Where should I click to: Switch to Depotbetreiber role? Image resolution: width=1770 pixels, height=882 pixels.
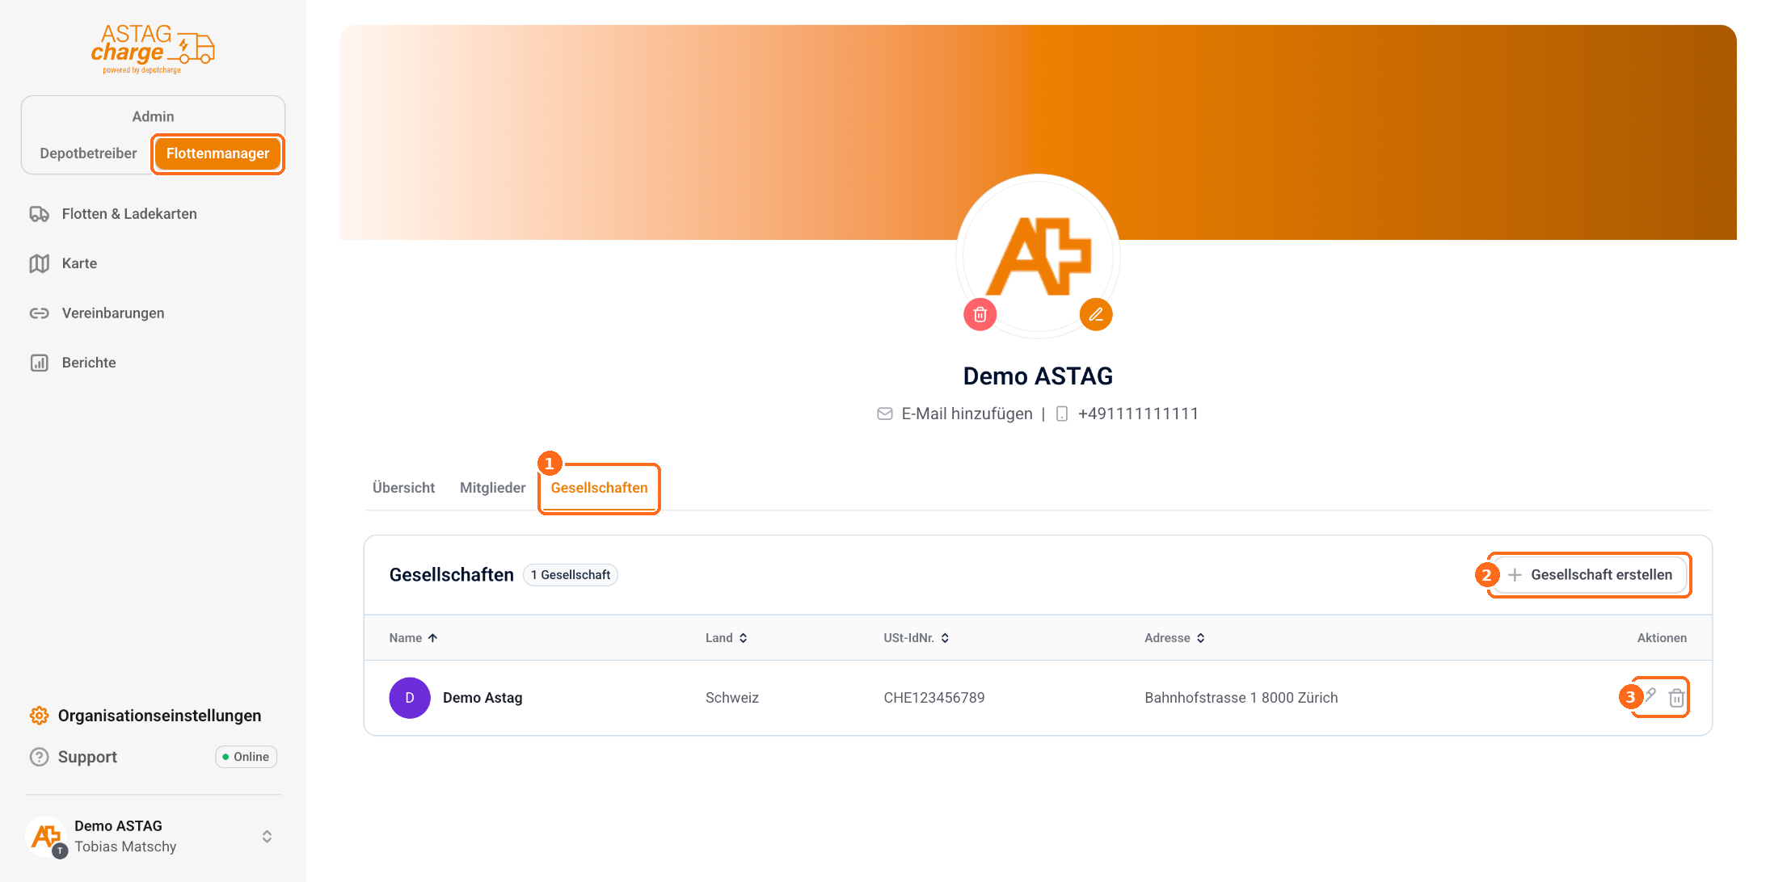88,153
